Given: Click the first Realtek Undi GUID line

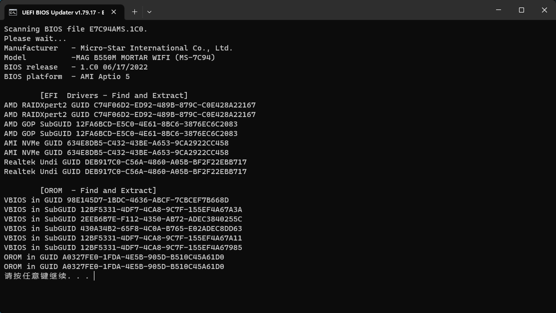Looking at the screenshot, I should (x=125, y=162).
